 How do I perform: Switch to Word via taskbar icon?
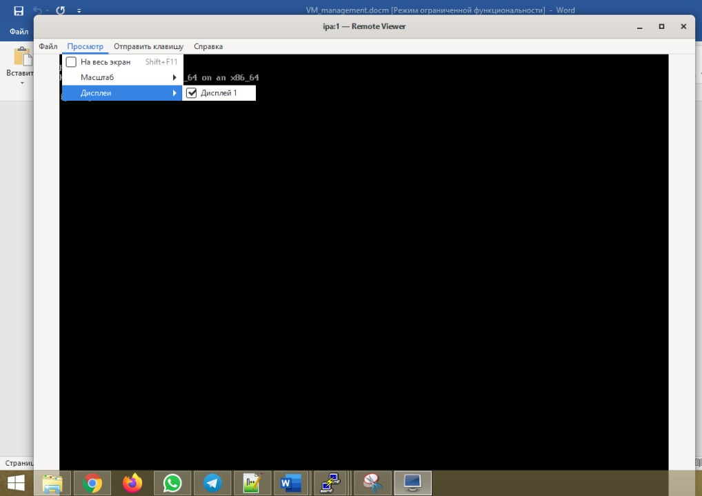point(292,484)
